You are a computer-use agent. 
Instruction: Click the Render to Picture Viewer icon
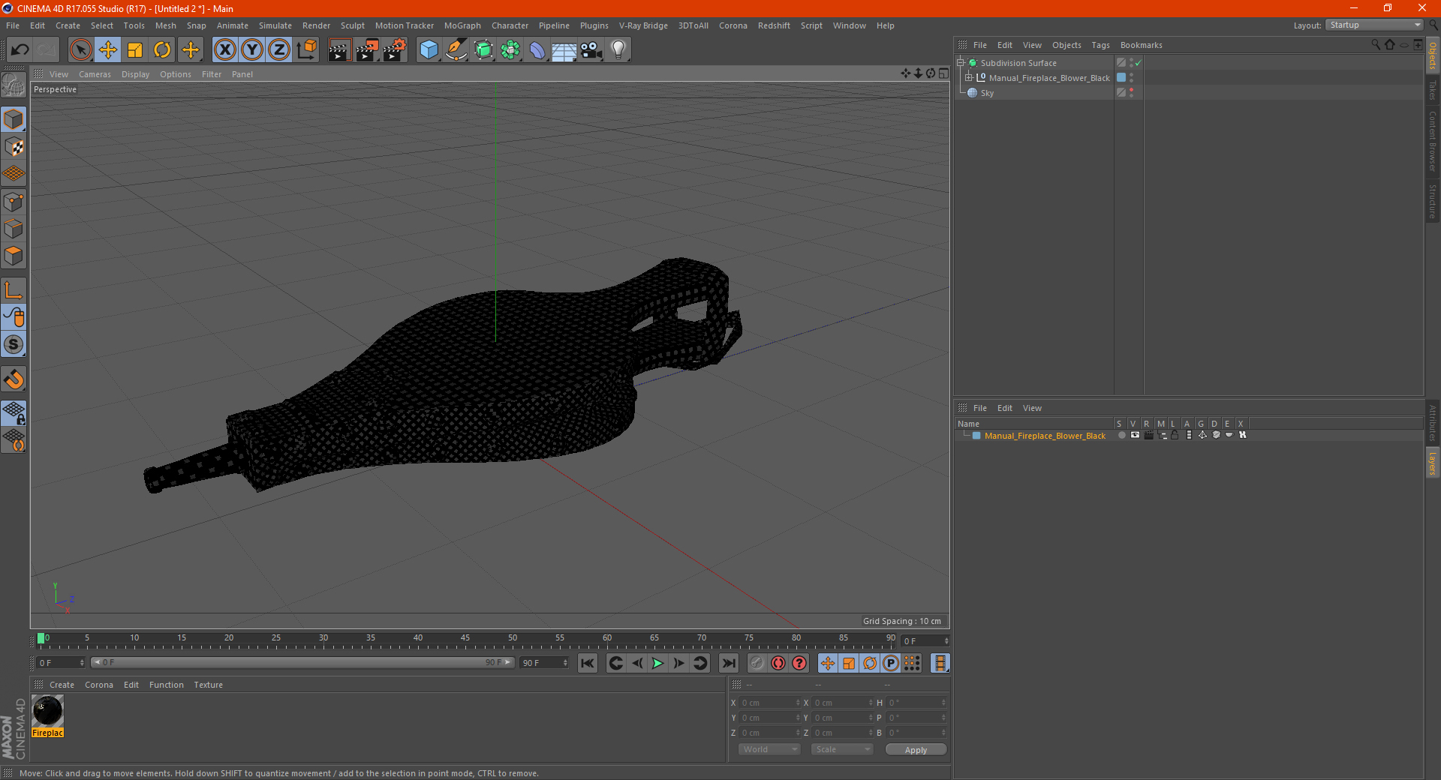coord(367,50)
